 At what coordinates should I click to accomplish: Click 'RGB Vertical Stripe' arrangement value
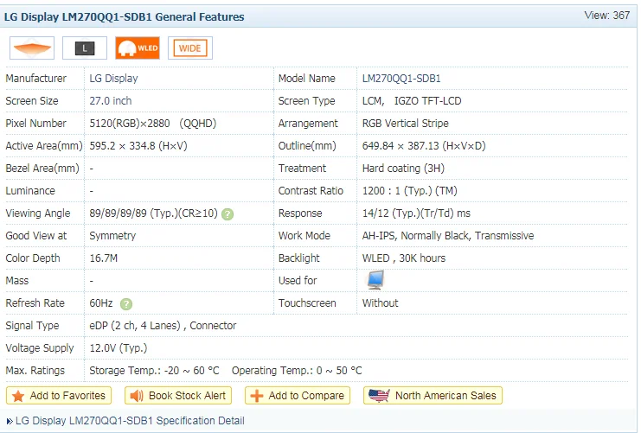point(405,124)
